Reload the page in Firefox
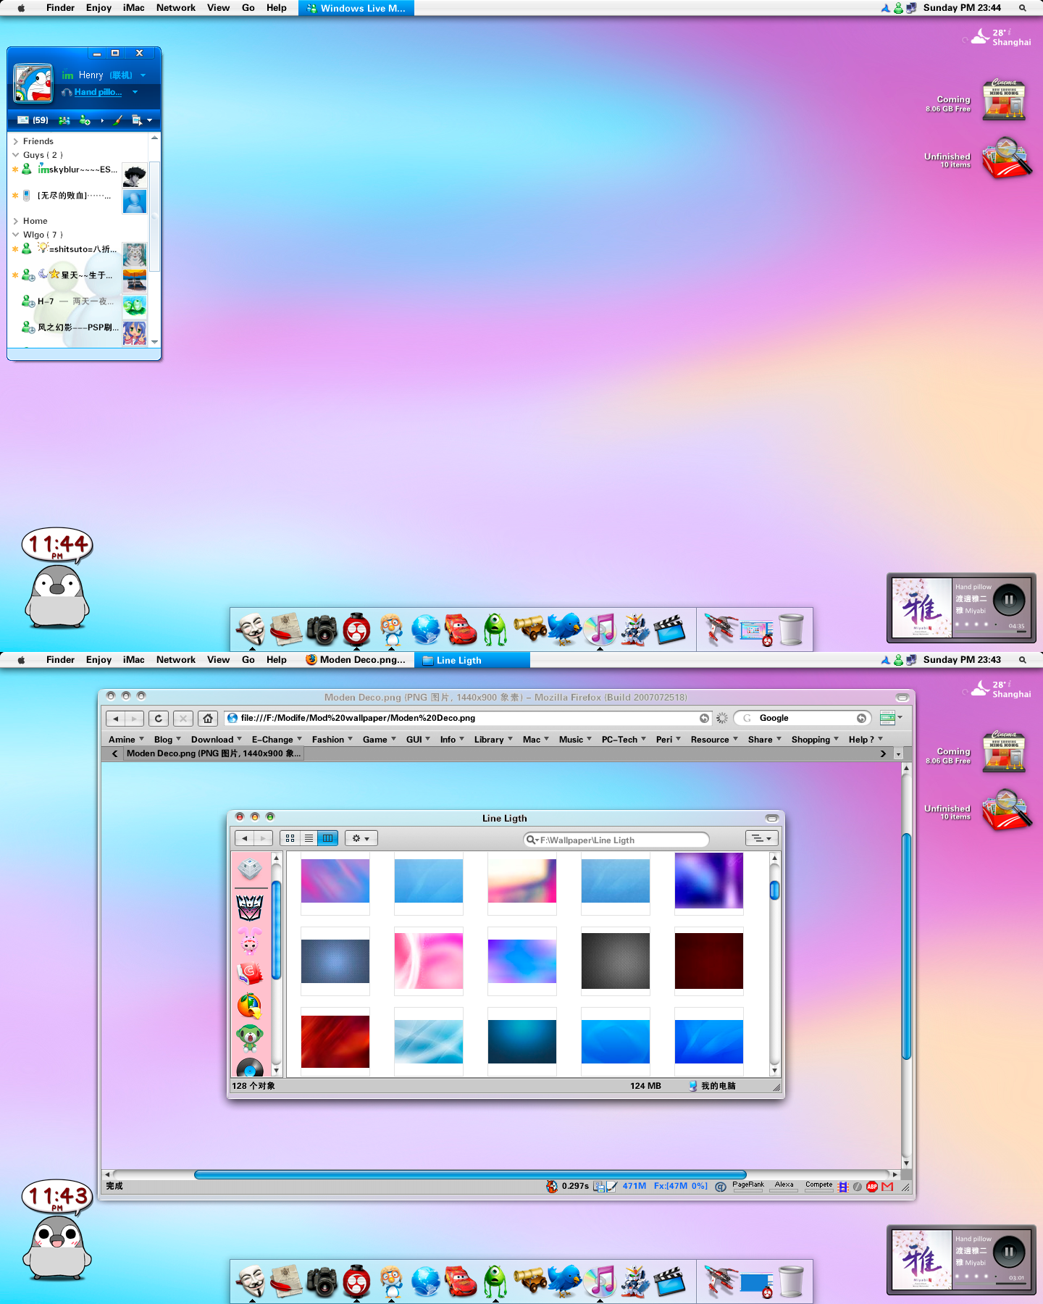The image size is (1043, 1304). (159, 718)
